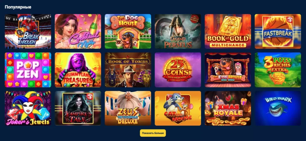
Task: Choose Book of Gold Multichance
Action: 228,31
